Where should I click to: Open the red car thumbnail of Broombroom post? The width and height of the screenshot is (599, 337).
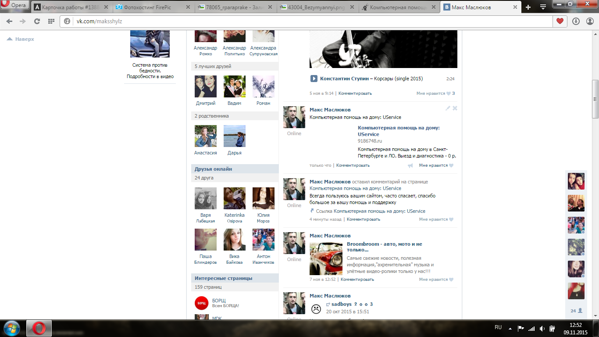[x=326, y=259]
